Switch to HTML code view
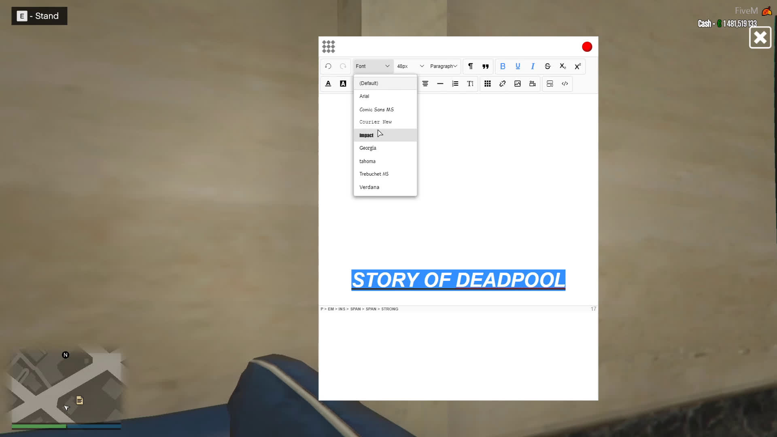The height and width of the screenshot is (437, 777). (x=565, y=84)
